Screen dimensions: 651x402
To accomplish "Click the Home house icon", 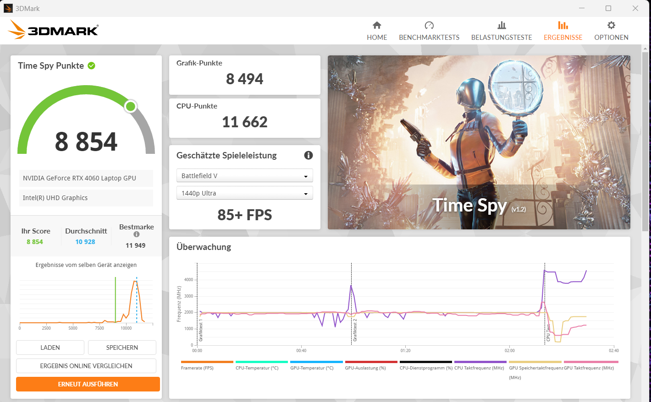I will tap(377, 25).
